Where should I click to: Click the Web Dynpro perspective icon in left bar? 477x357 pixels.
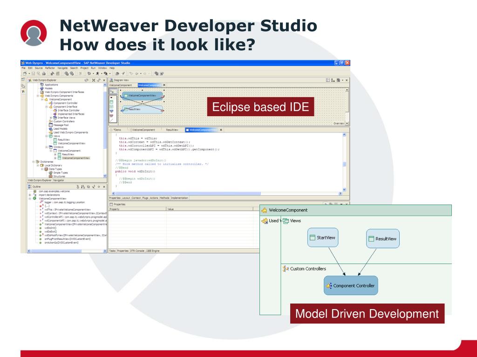(23, 91)
